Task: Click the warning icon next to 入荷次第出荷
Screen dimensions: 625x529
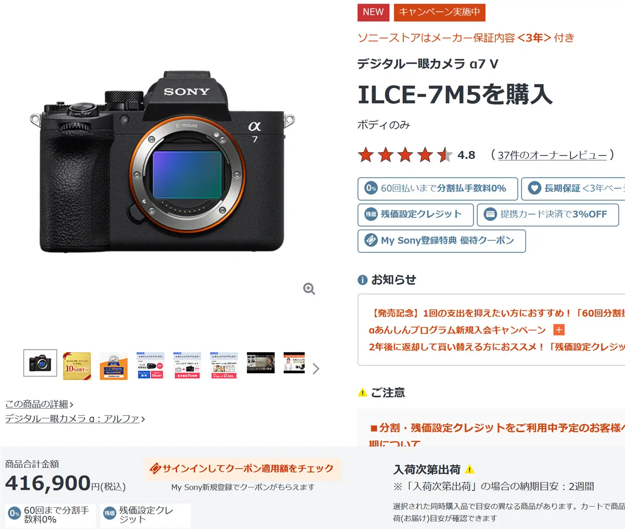Action: [469, 469]
